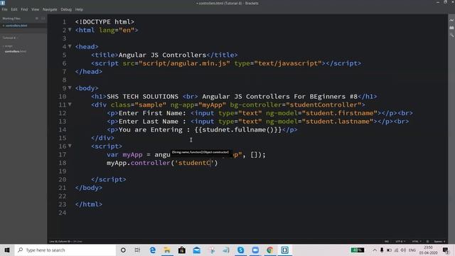This screenshot has width=455, height=256.
Task: Click the status bar indicator circle icon
Action: click(427, 242)
